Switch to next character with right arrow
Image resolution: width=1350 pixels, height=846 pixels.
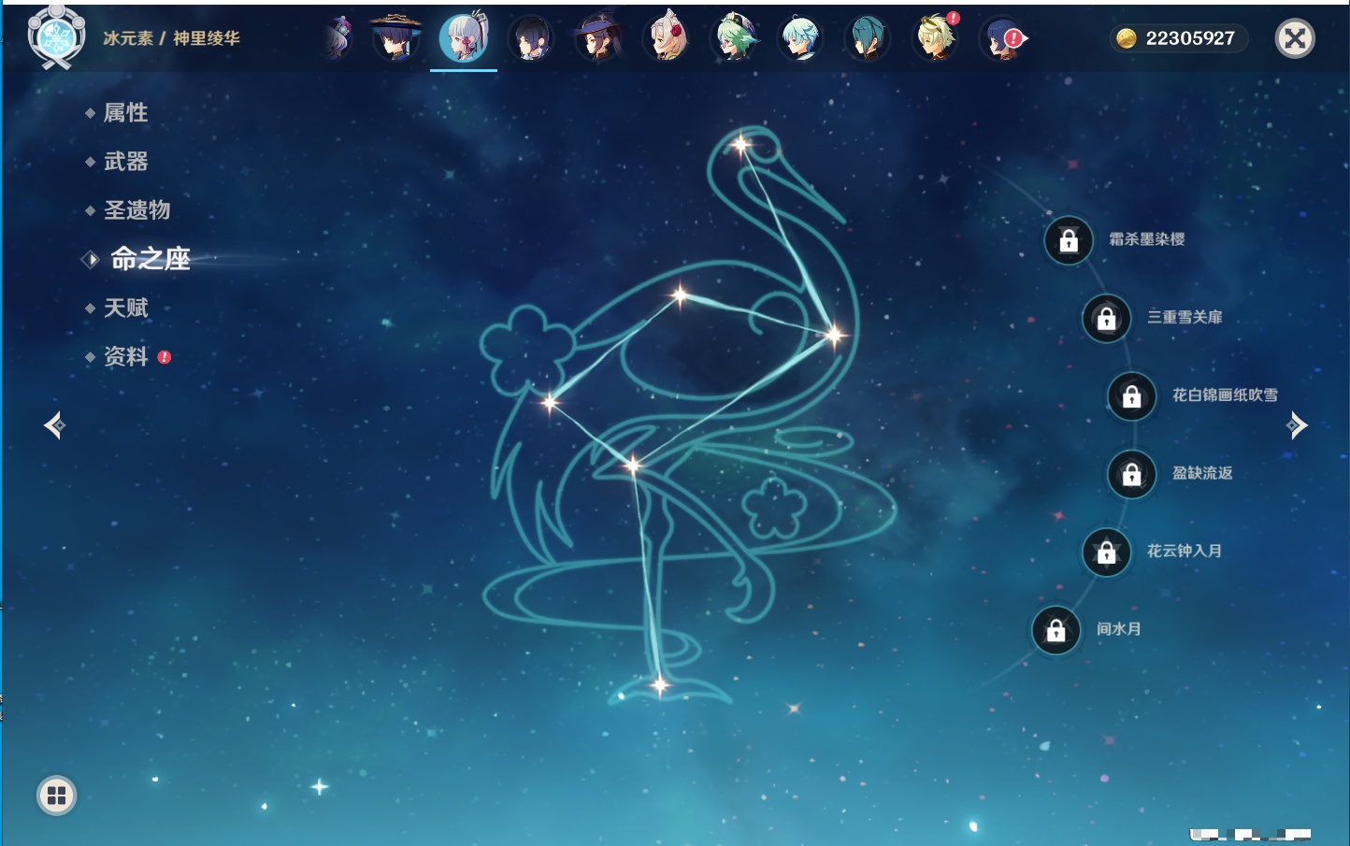1297,425
